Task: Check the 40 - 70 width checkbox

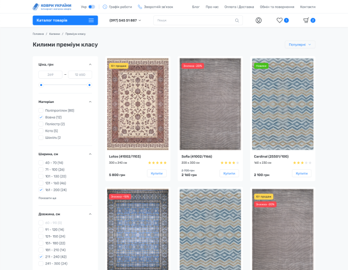Action: (x=41, y=163)
